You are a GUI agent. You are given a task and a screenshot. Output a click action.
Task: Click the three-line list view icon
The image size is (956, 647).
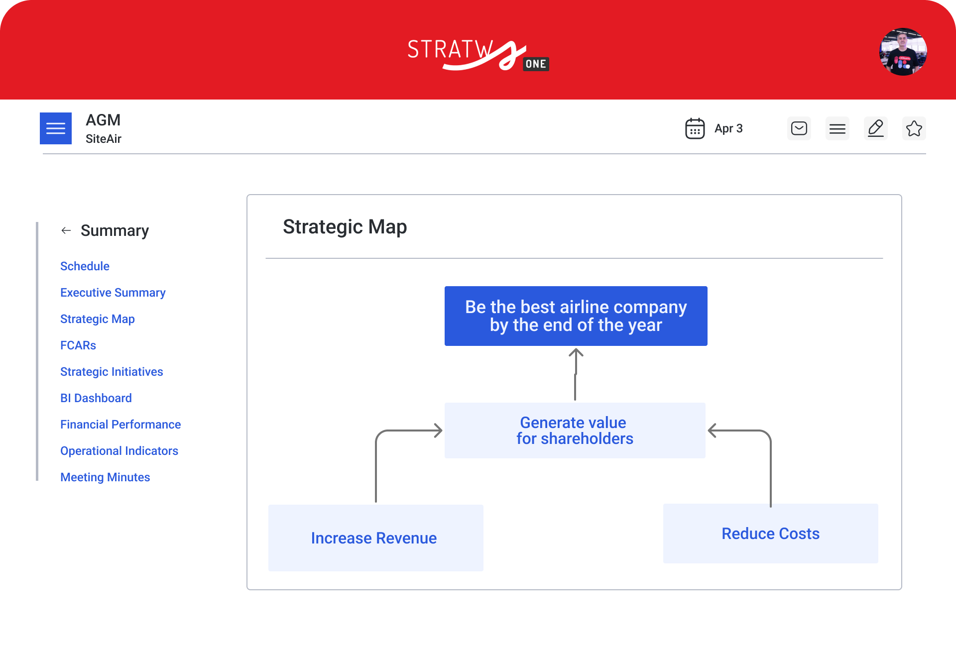[837, 128]
